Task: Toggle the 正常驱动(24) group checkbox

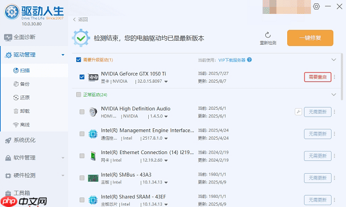Action: [x=78, y=95]
